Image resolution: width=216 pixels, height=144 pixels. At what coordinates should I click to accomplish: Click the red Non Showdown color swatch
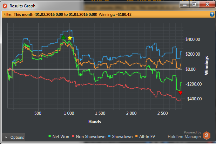73,136
